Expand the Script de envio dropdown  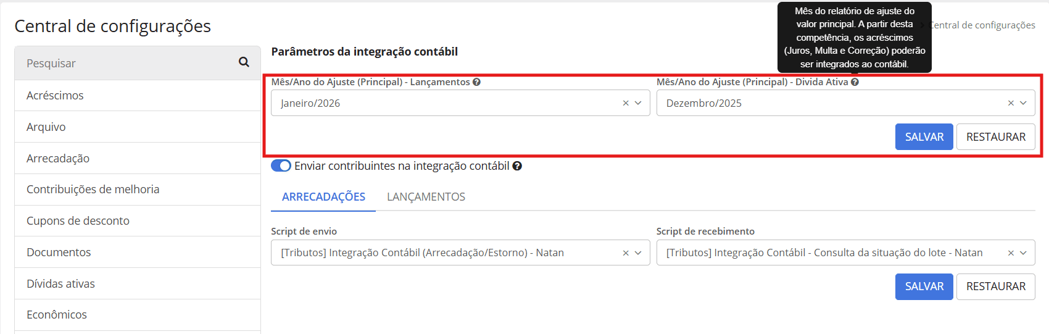[638, 253]
